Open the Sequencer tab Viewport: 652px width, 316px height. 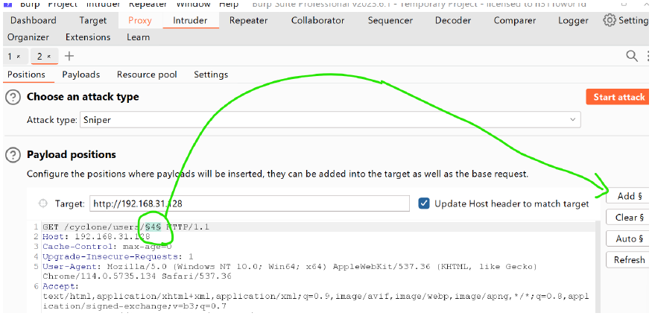(390, 20)
